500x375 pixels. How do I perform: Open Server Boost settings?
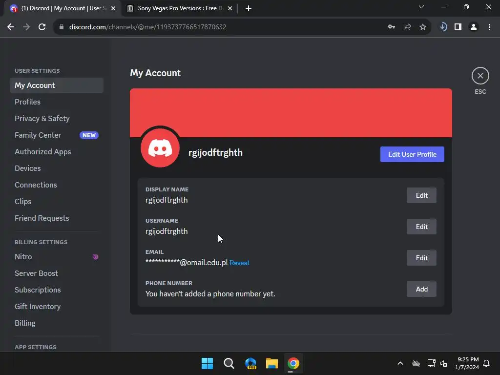[57, 273]
